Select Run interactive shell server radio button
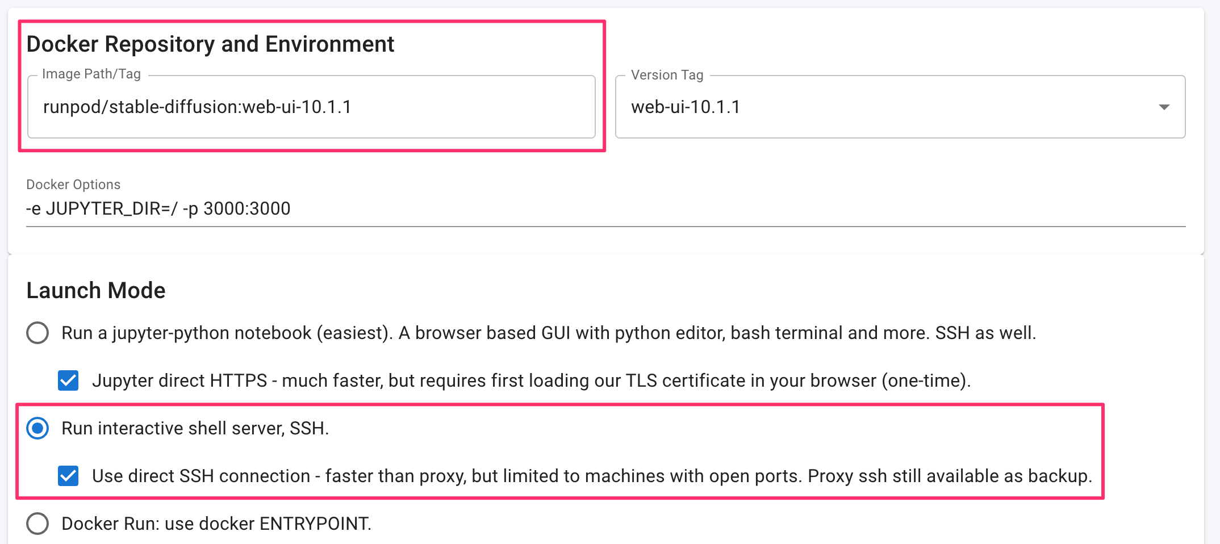This screenshot has height=544, width=1220. (37, 428)
